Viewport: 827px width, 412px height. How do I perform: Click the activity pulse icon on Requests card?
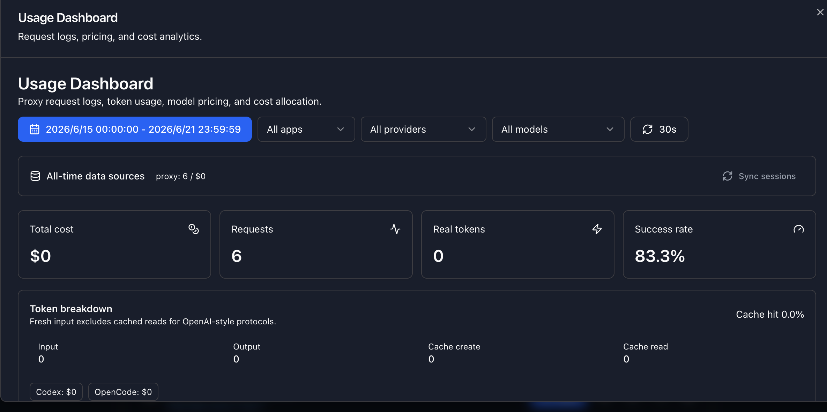coord(395,229)
